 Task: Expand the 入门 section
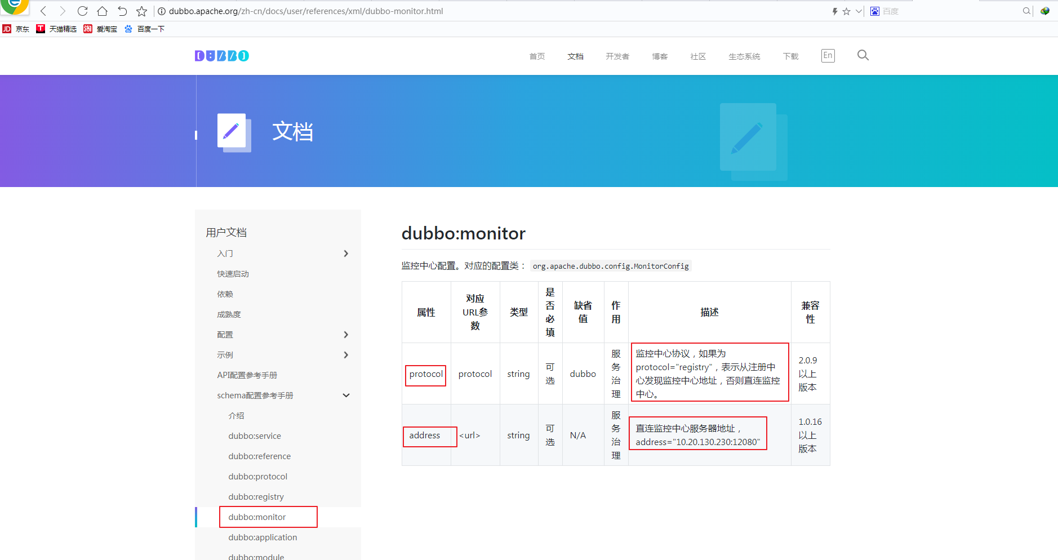(x=346, y=253)
